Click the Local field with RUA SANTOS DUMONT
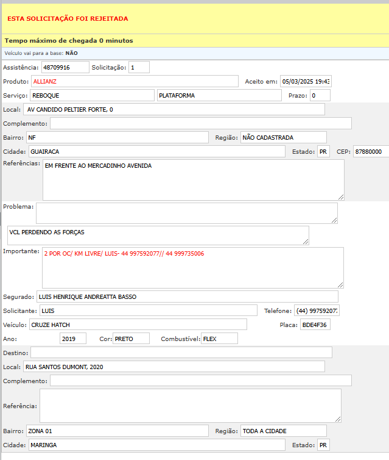389x460 pixels. pos(173,367)
